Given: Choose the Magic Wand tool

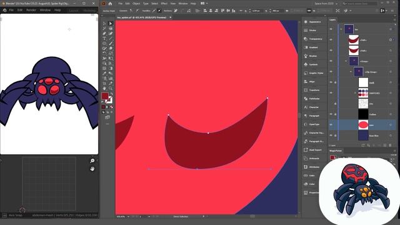Looking at the screenshot, I should 104,29.
